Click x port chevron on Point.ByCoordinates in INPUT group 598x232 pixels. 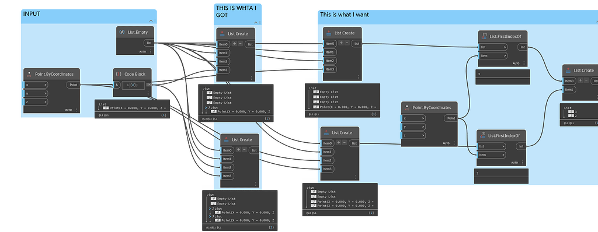(x=45, y=85)
